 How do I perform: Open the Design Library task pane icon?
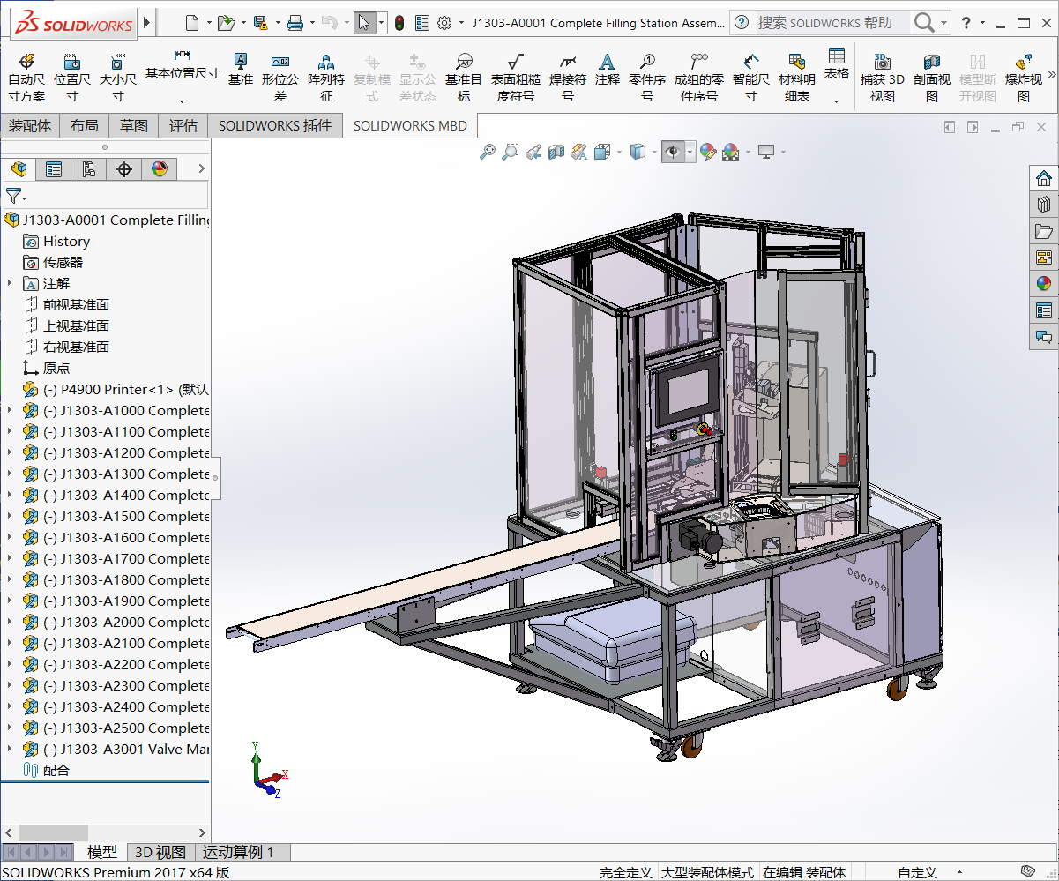click(x=1044, y=205)
